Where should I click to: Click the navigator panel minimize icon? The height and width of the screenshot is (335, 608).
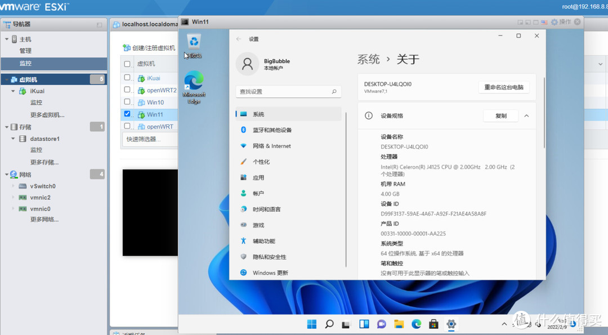(99, 25)
